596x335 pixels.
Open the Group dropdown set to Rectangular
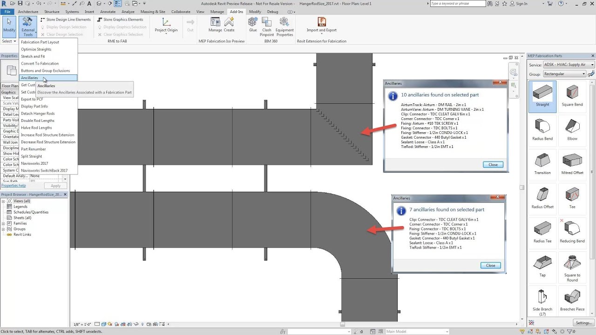tap(564, 74)
